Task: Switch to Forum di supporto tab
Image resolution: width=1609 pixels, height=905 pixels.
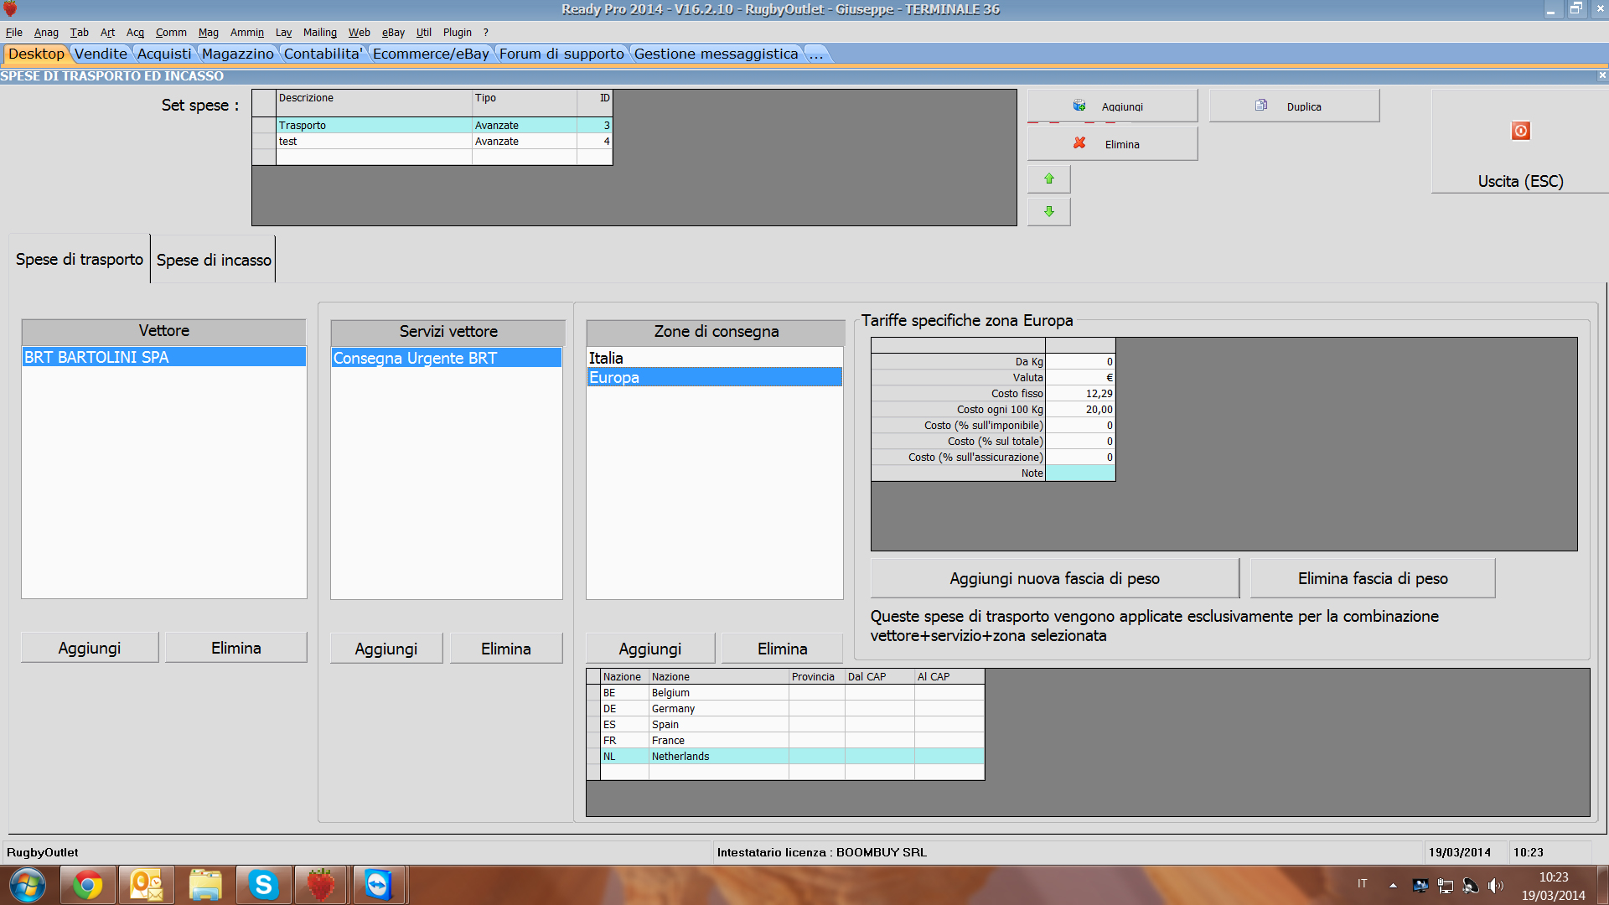Action: click(x=561, y=54)
